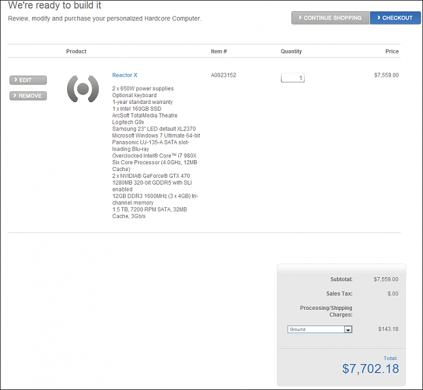The width and height of the screenshot is (423, 390).
Task: Click 'Logitech G9x' spec line
Action: click(x=128, y=122)
